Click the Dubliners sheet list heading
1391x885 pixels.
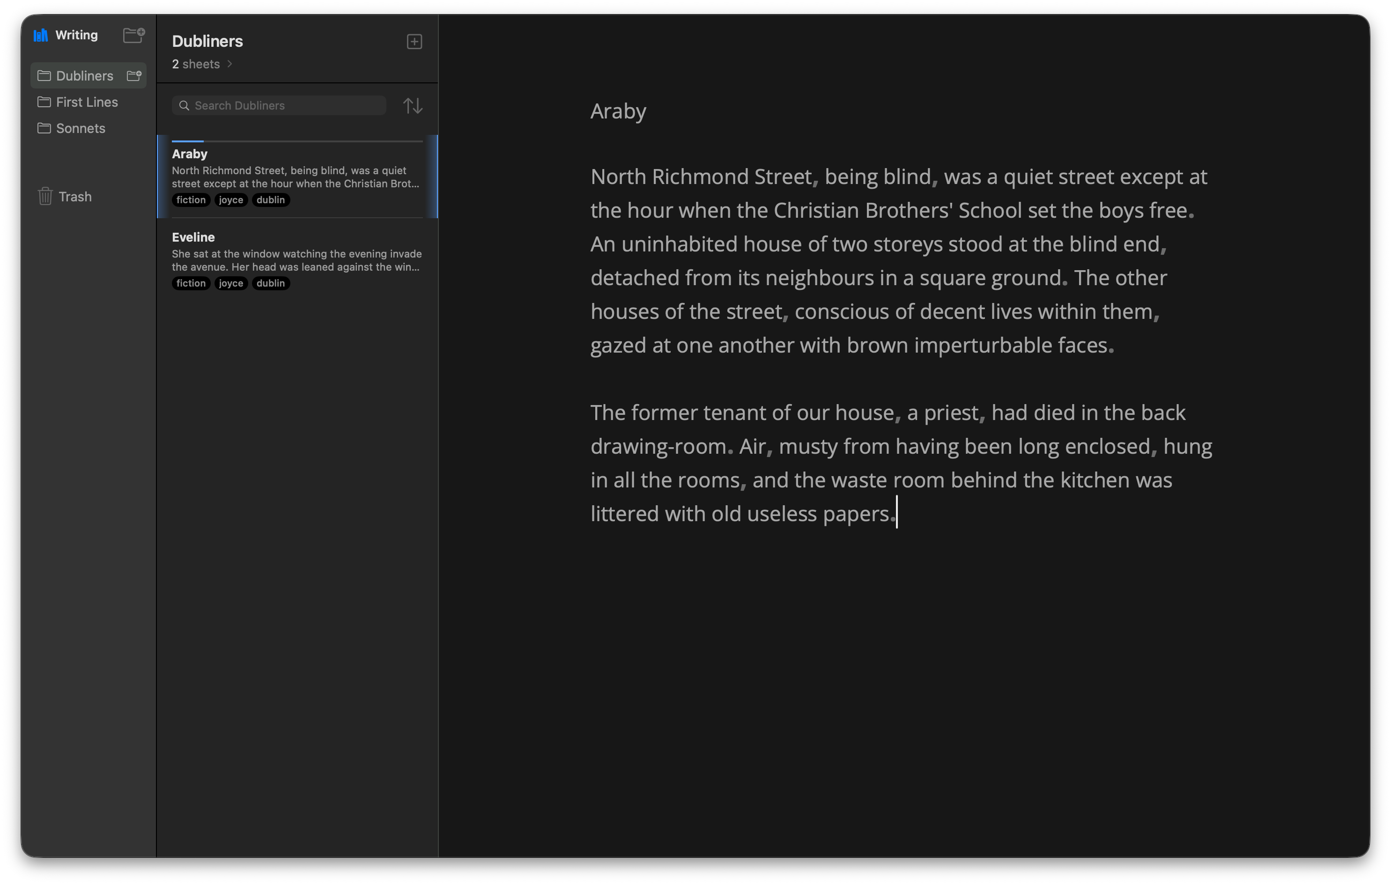[207, 41]
